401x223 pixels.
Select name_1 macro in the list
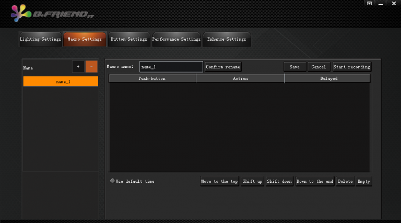click(x=61, y=81)
